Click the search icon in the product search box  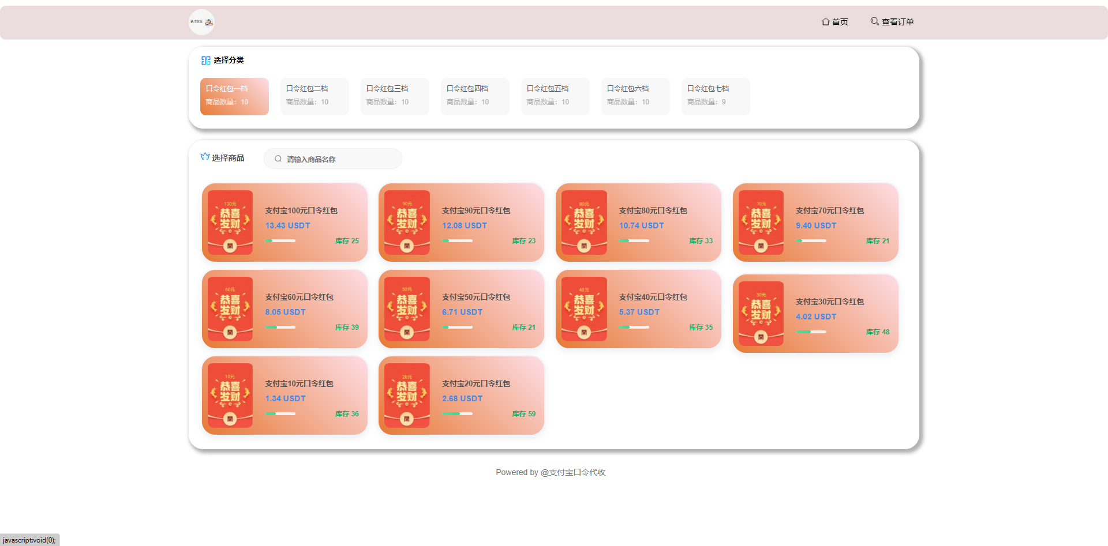[278, 159]
